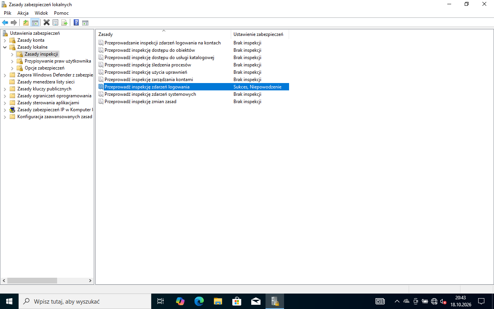This screenshot has width=494, height=309.
Task: Sort by the Zasady column header
Action: click(x=163, y=34)
